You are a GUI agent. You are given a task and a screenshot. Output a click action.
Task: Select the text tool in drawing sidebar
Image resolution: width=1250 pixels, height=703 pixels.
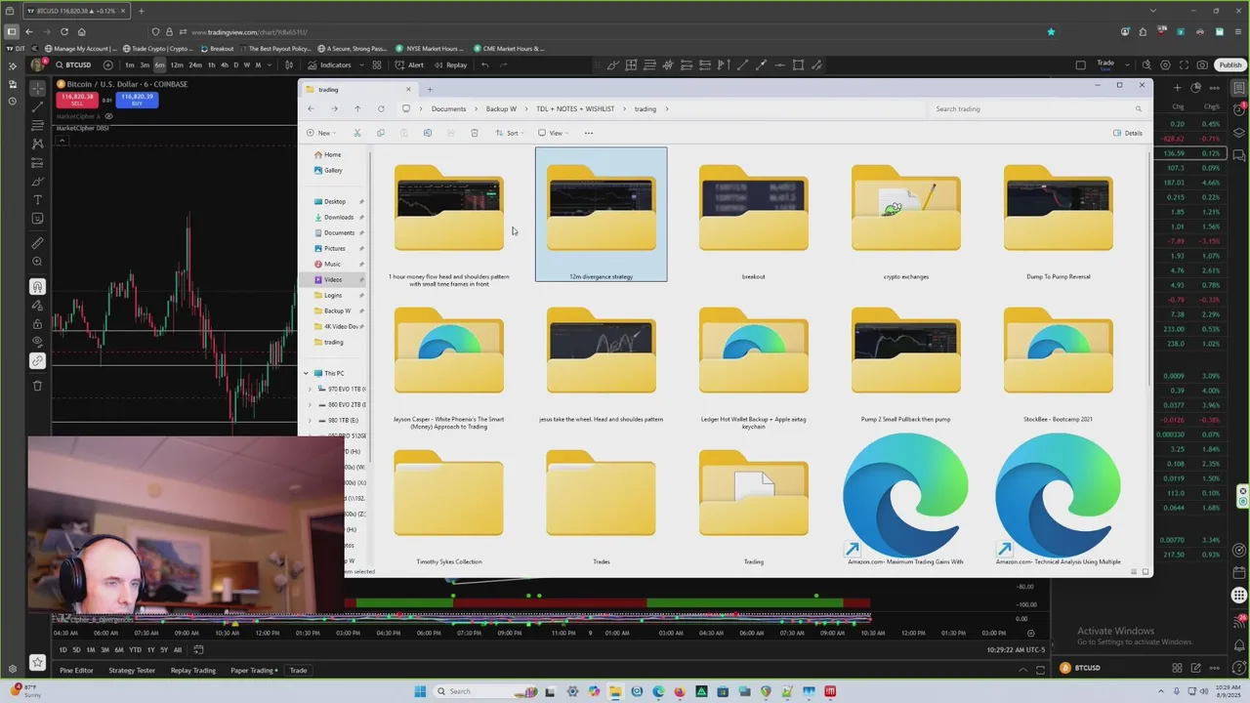[x=37, y=200]
